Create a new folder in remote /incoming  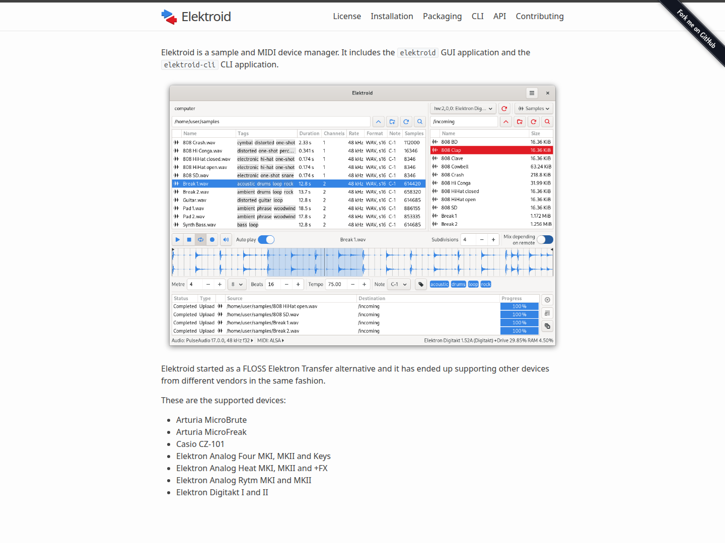tap(520, 122)
